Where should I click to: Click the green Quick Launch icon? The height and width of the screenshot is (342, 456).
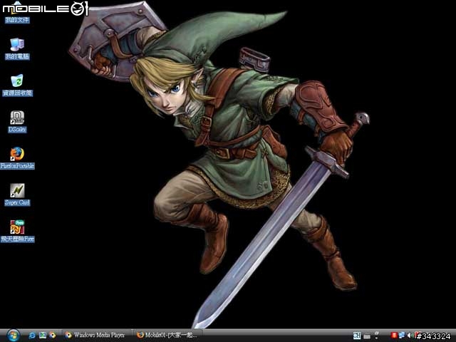click(43, 336)
